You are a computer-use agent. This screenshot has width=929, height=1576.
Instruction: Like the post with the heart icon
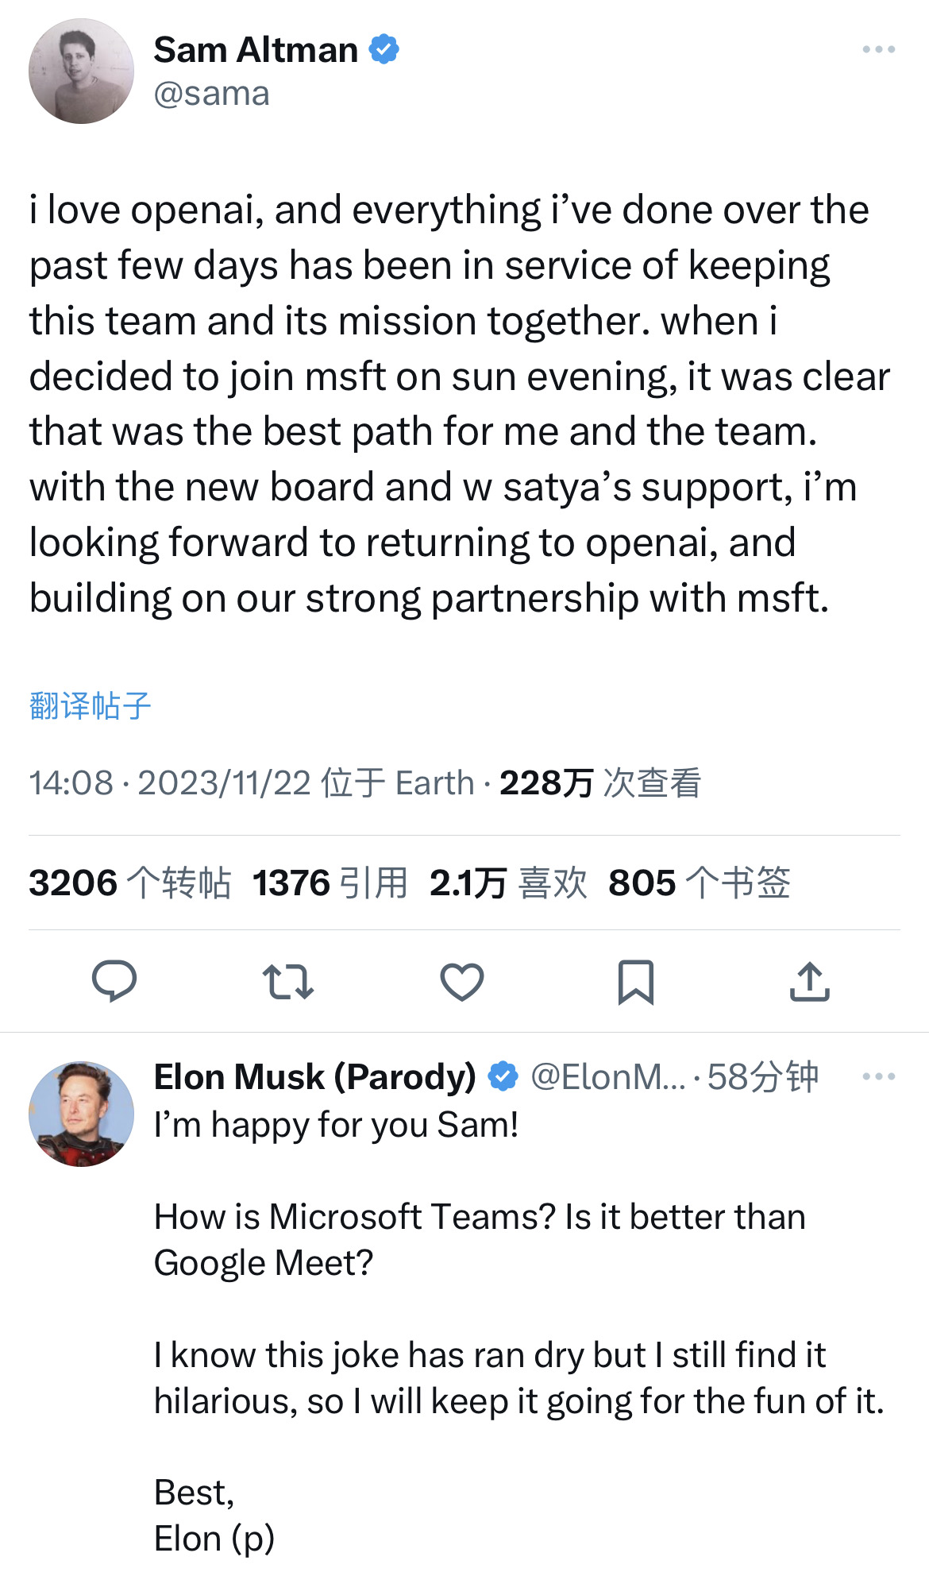click(x=462, y=981)
